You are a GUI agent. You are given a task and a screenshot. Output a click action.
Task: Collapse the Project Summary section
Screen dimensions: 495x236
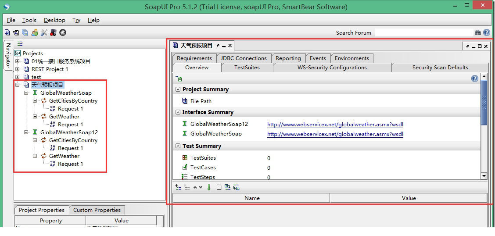pyautogui.click(x=178, y=89)
